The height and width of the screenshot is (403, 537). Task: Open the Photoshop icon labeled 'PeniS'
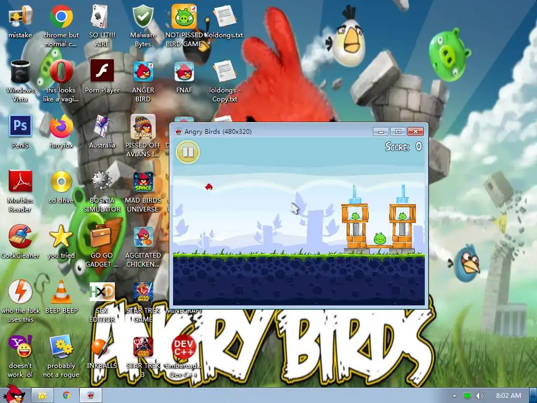(x=20, y=126)
